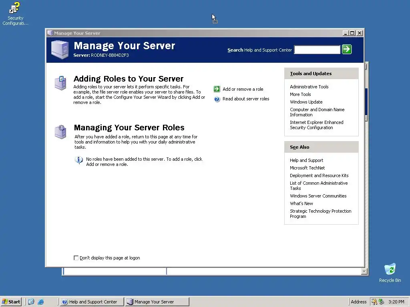The image size is (410, 307).
Task: Click the See Also heading
Action: point(299,147)
